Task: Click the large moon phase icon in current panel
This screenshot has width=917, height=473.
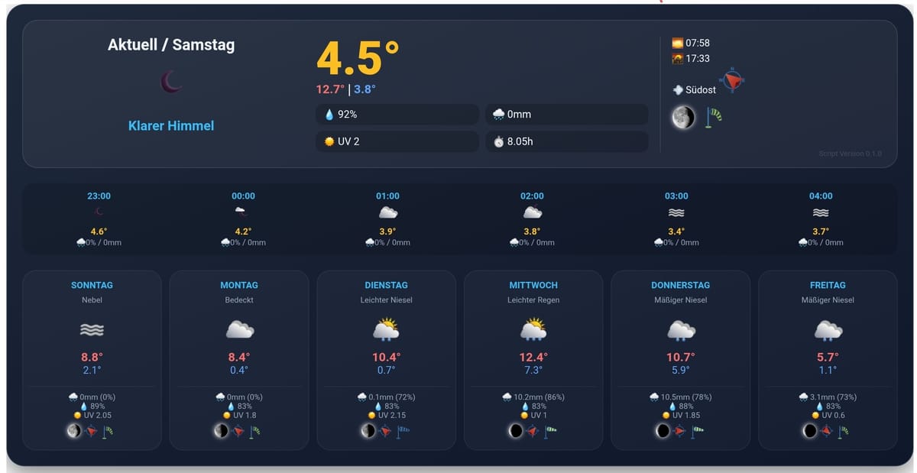Action: 683,117
